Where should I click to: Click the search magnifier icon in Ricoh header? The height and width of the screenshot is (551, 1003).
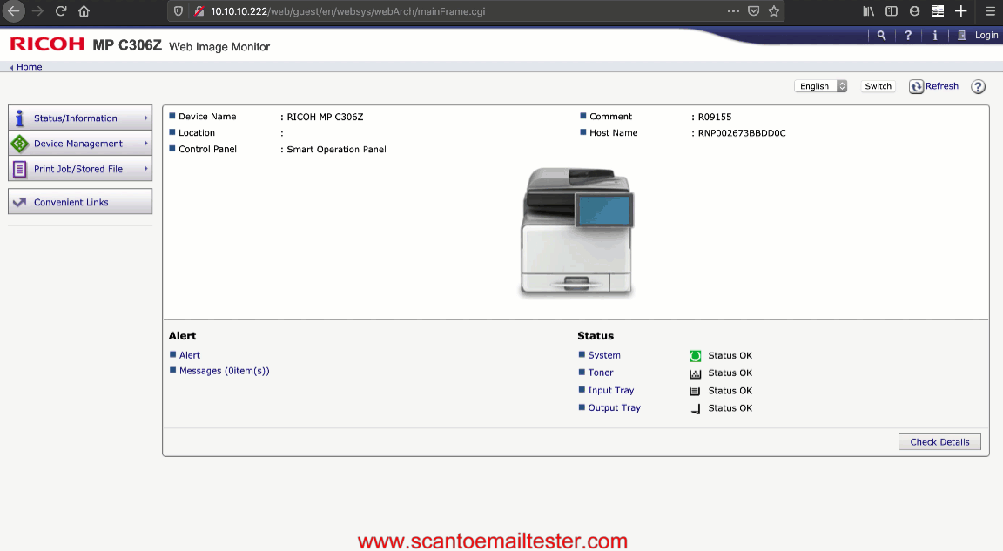(882, 36)
